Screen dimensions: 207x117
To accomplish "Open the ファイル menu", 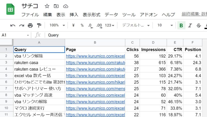I will pyautogui.click(x=30, y=15).
